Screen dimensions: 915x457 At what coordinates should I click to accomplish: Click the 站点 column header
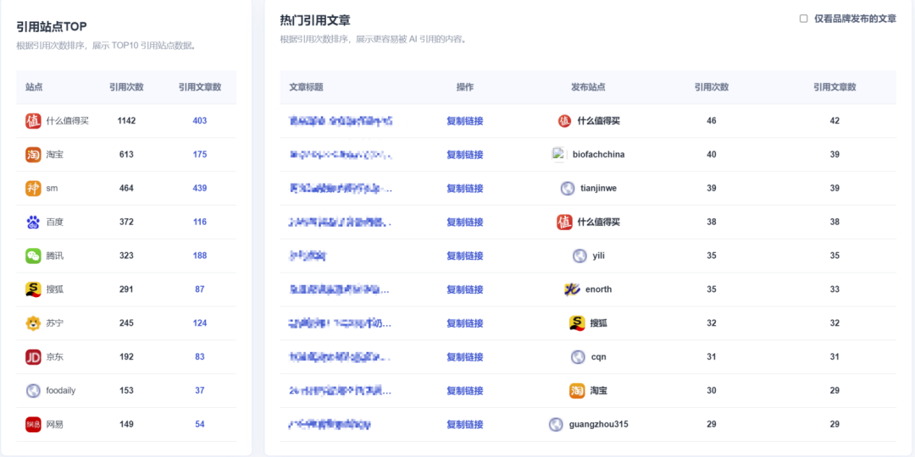pyautogui.click(x=34, y=87)
